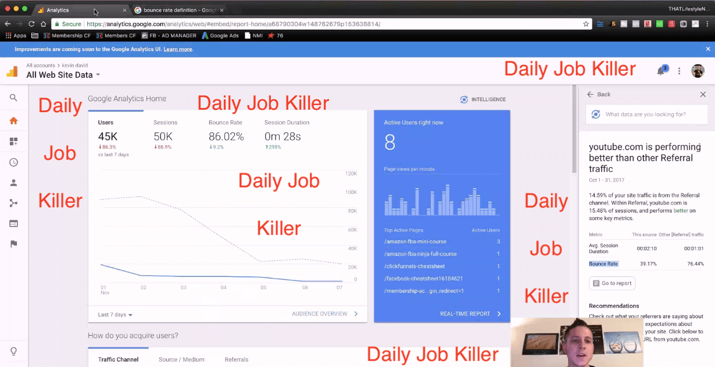Viewport: 715px width, 367px height.
Task: Dismiss the blue improvements banner
Action: 708,49
